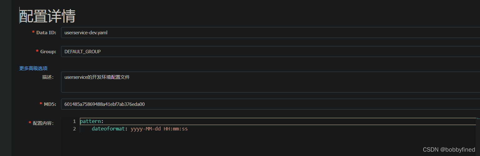480x156 pixels.
Task: Click the yyyy-MM-dd HH:mm:ss value in the editor
Action: coord(159,129)
